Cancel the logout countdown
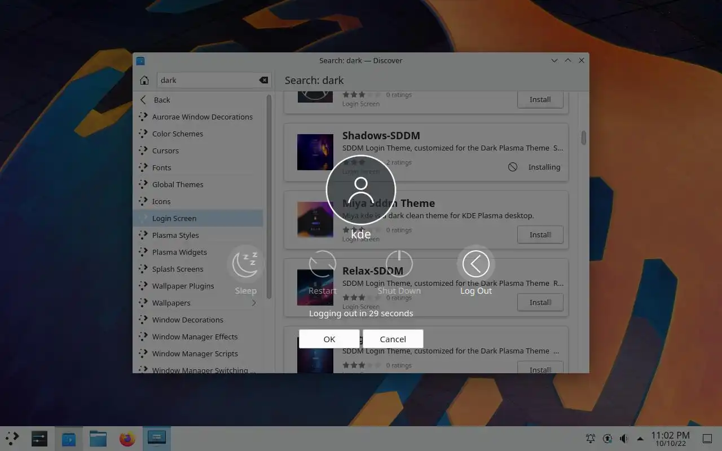The height and width of the screenshot is (451, 722). (393, 339)
